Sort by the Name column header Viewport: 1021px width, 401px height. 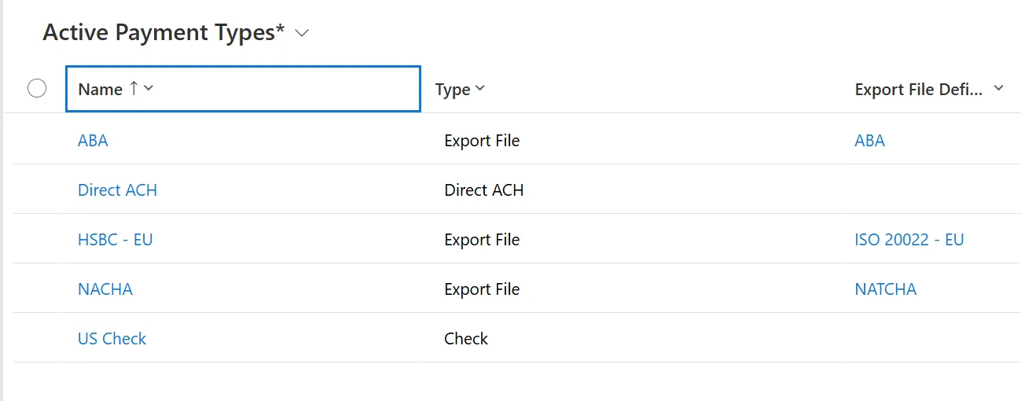coord(243,89)
